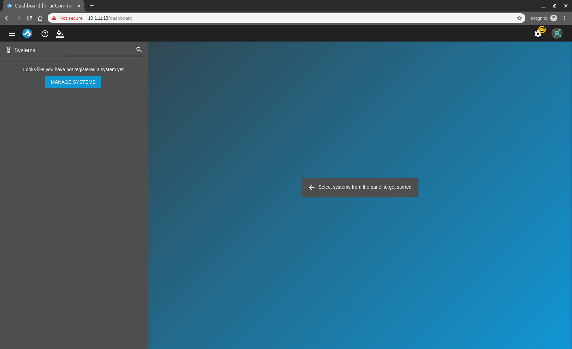This screenshot has height=349, width=572.
Task: Bookmark this page with star icon
Action: 519,18
